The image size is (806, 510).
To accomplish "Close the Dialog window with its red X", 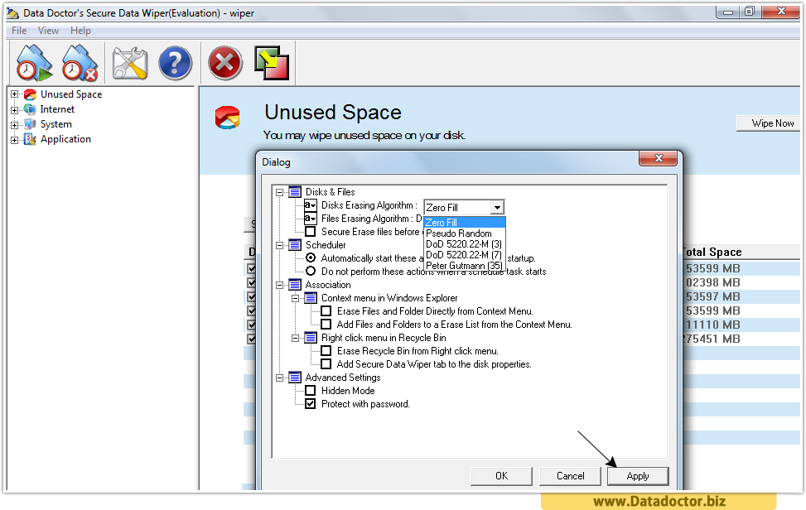I will click(x=659, y=158).
